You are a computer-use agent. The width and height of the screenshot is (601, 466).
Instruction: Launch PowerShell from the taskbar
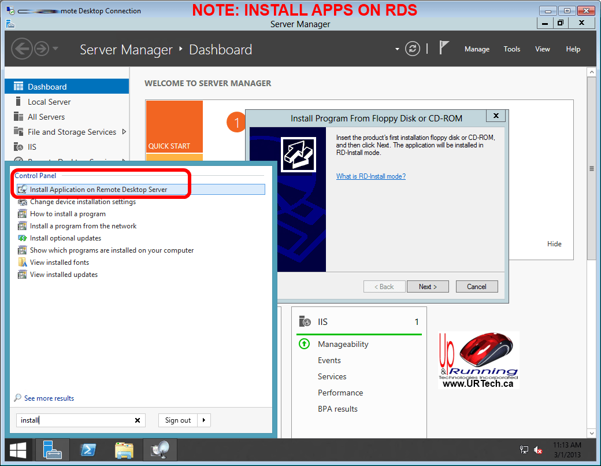pyautogui.click(x=88, y=450)
